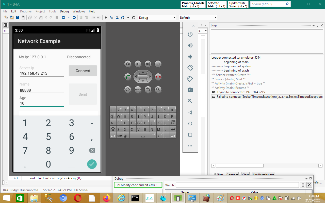The height and width of the screenshot is (203, 325).
Task: Click the red End Call hardware button
Action: (x=158, y=77)
